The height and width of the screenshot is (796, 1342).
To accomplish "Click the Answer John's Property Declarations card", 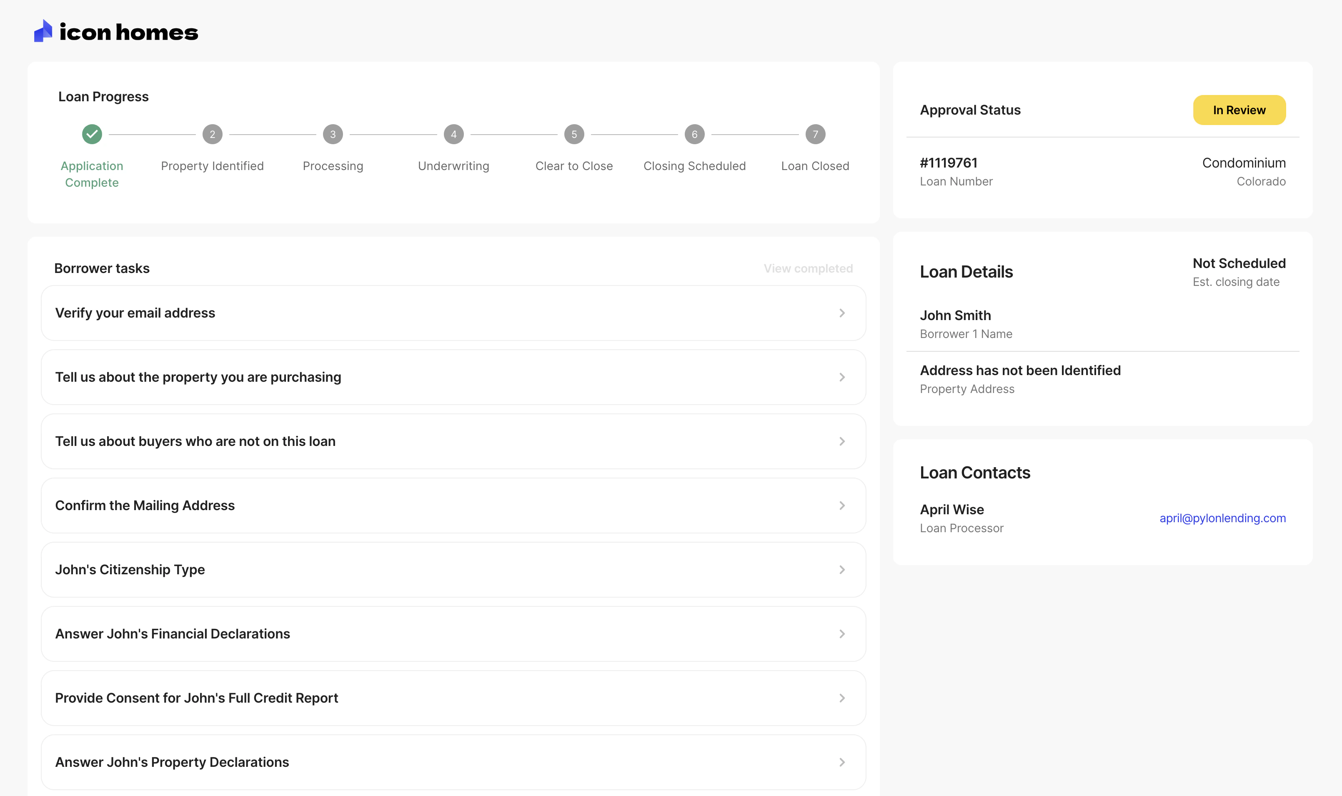I will click(453, 762).
